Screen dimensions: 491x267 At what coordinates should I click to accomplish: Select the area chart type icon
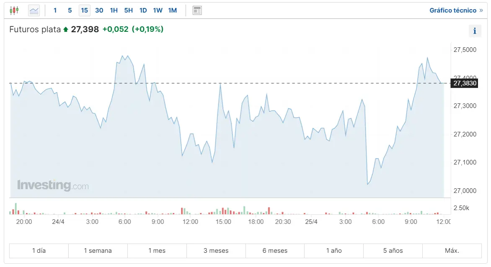coord(34,10)
